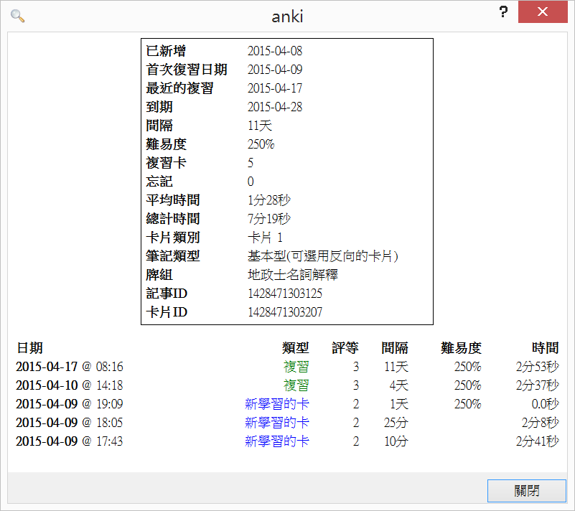Click the card type value 卡片 1
The width and height of the screenshot is (575, 511).
click(x=265, y=238)
